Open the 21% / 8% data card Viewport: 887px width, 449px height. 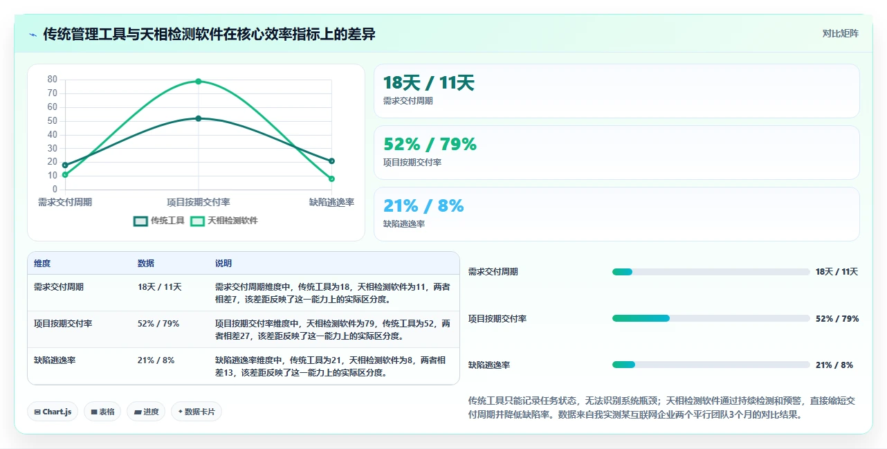pos(616,214)
